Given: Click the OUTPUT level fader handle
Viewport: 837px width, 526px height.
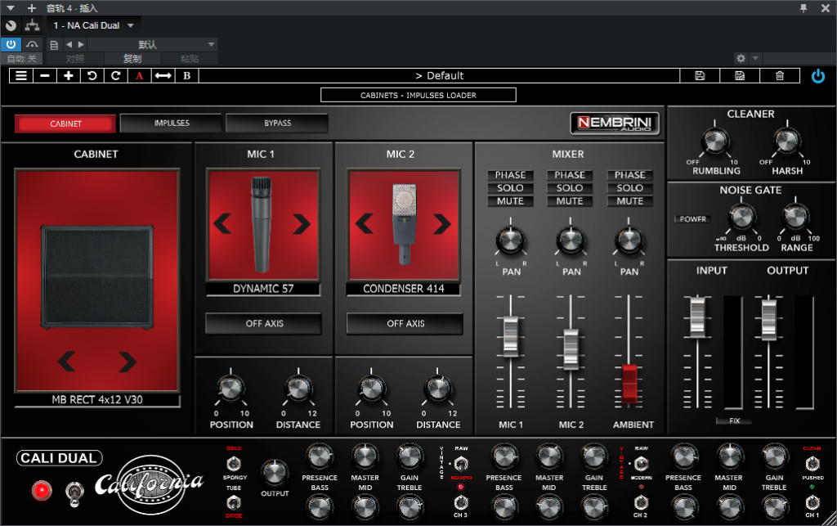Looking at the screenshot, I should pos(768,319).
